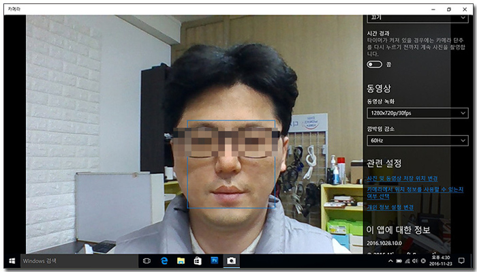Launch Microsoft Edge from the taskbar
The image size is (477, 272).
164,260
